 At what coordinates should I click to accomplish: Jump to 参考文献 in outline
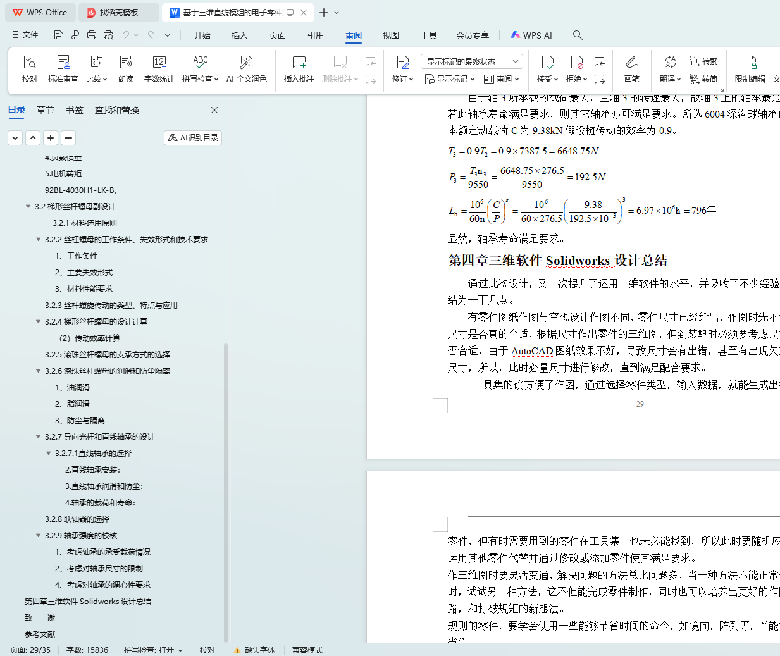tap(40, 634)
